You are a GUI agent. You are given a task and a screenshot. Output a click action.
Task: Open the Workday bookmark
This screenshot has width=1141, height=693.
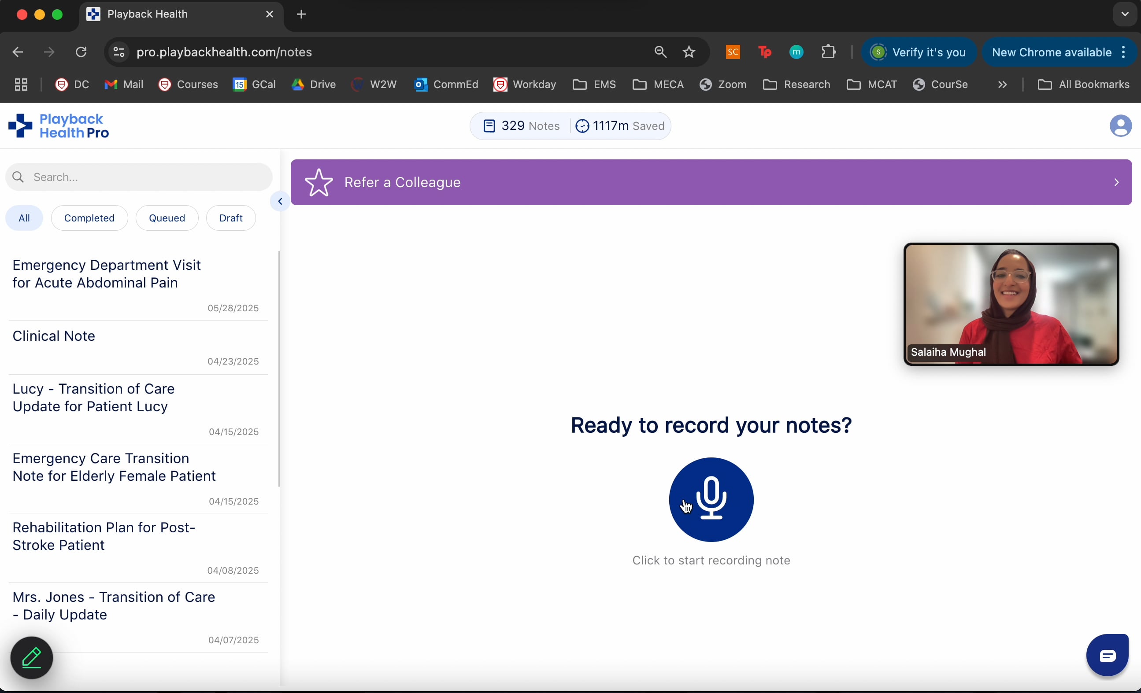[x=524, y=84]
